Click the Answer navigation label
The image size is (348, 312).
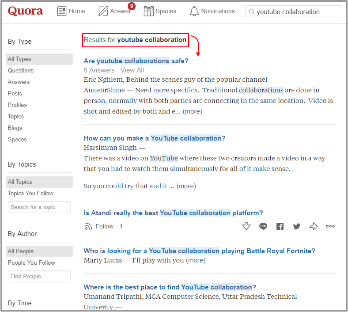(x=120, y=11)
